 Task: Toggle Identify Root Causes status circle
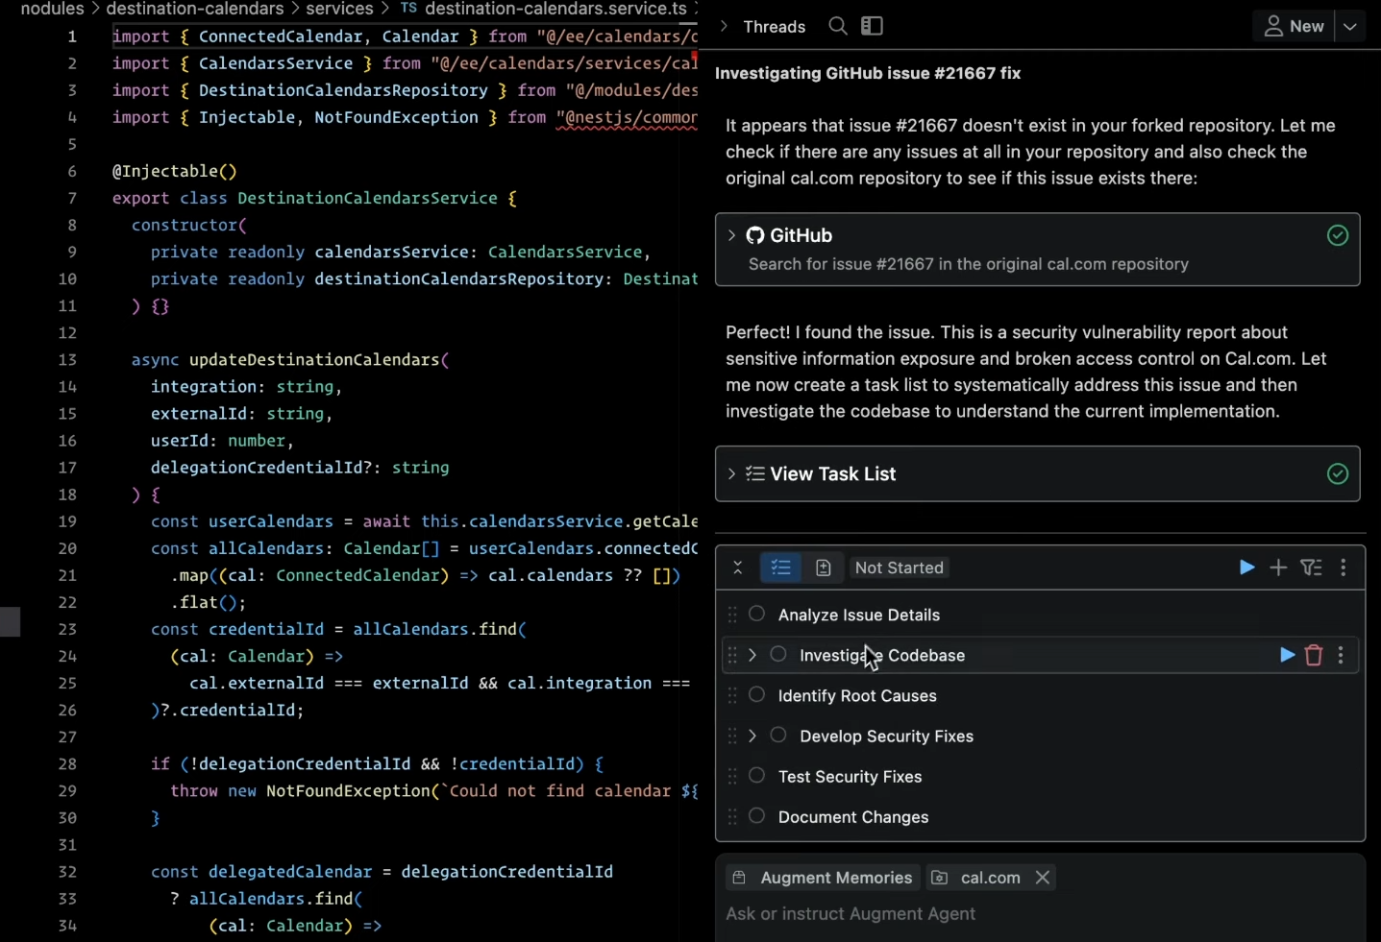tap(757, 694)
